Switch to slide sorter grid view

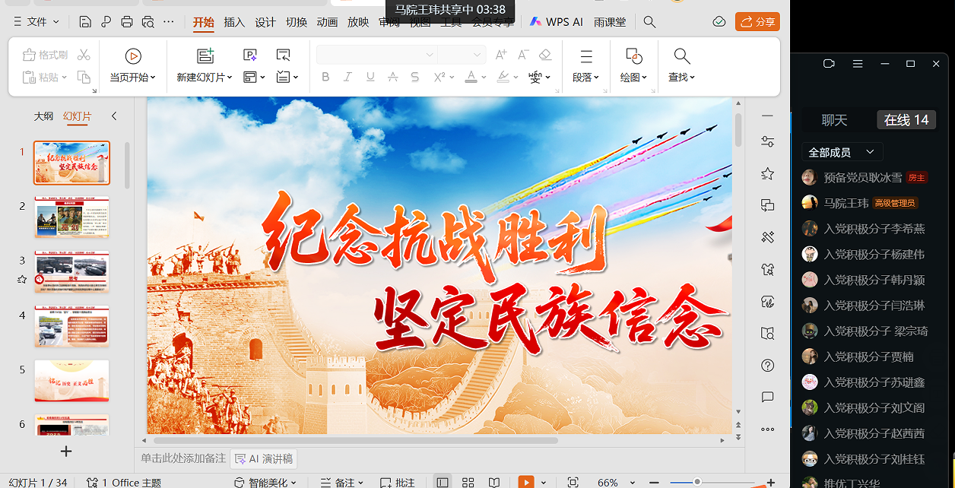(468, 482)
